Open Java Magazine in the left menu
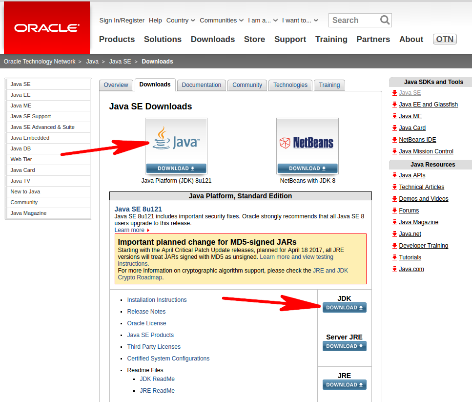Image resolution: width=472 pixels, height=402 pixels. pyautogui.click(x=48, y=213)
